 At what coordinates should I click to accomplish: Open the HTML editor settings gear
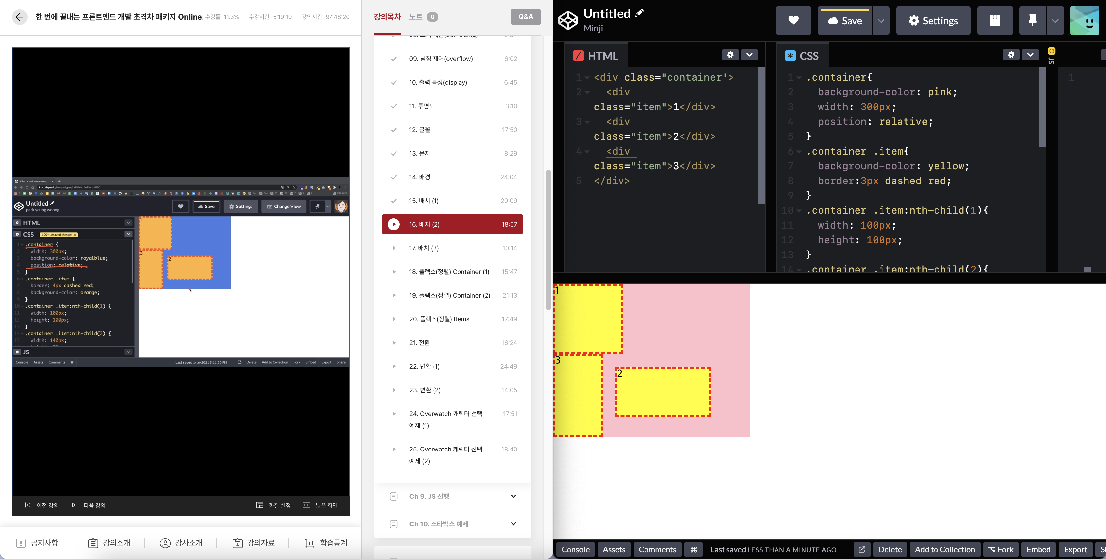(730, 55)
